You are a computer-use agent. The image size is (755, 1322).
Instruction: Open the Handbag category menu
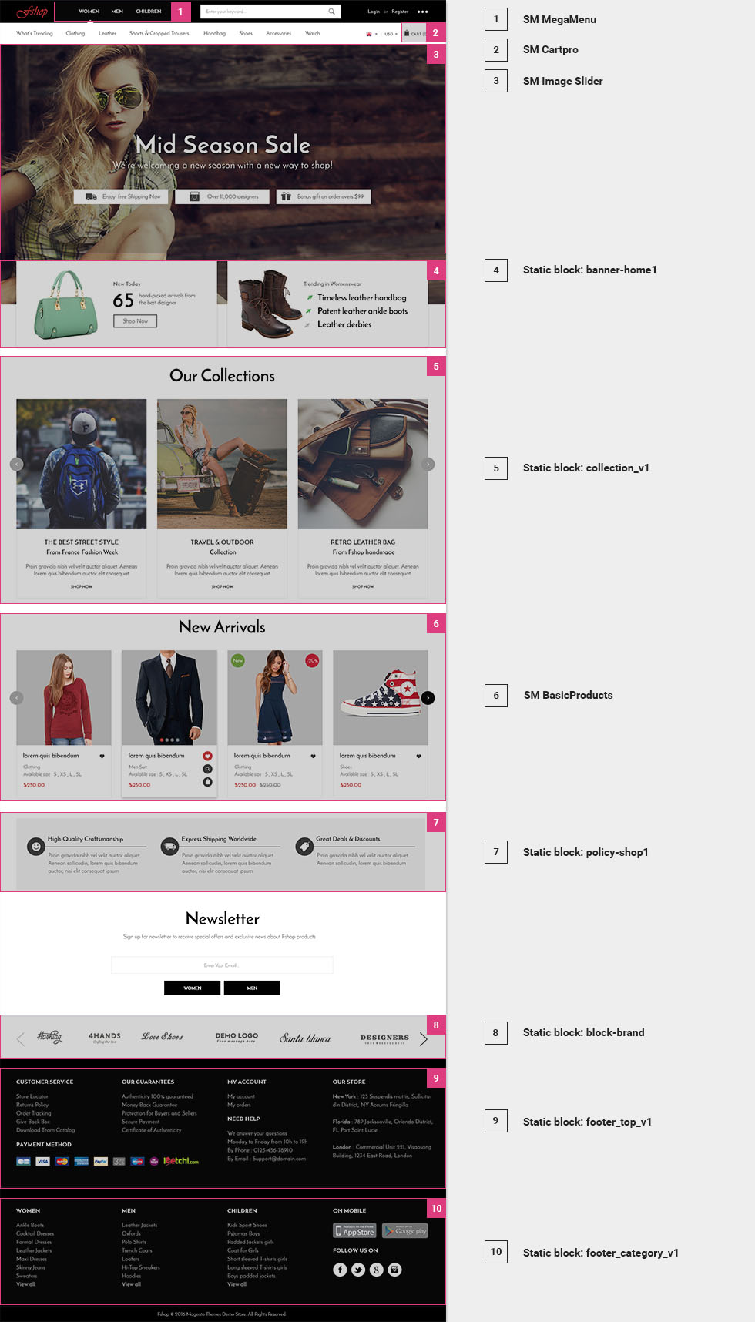(x=214, y=33)
